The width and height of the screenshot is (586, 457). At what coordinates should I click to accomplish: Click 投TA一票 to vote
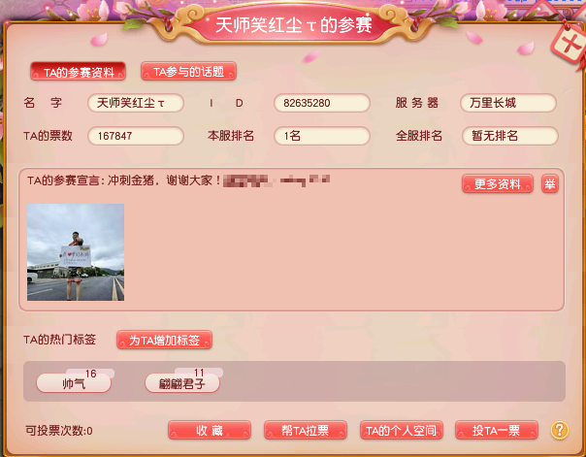(x=497, y=431)
